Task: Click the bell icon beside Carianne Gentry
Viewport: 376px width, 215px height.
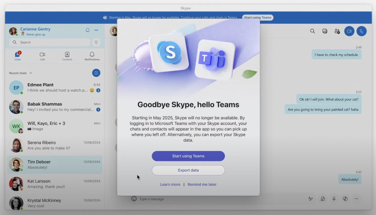Action: click(x=88, y=30)
